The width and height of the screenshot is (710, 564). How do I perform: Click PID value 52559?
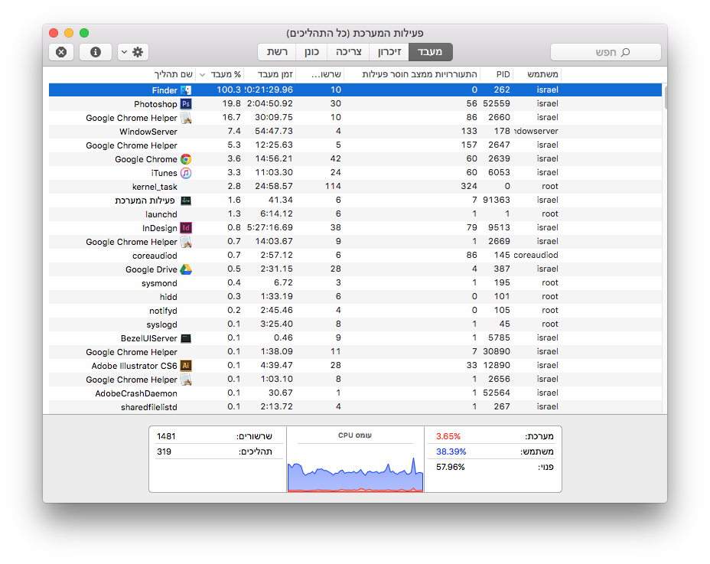(x=497, y=104)
